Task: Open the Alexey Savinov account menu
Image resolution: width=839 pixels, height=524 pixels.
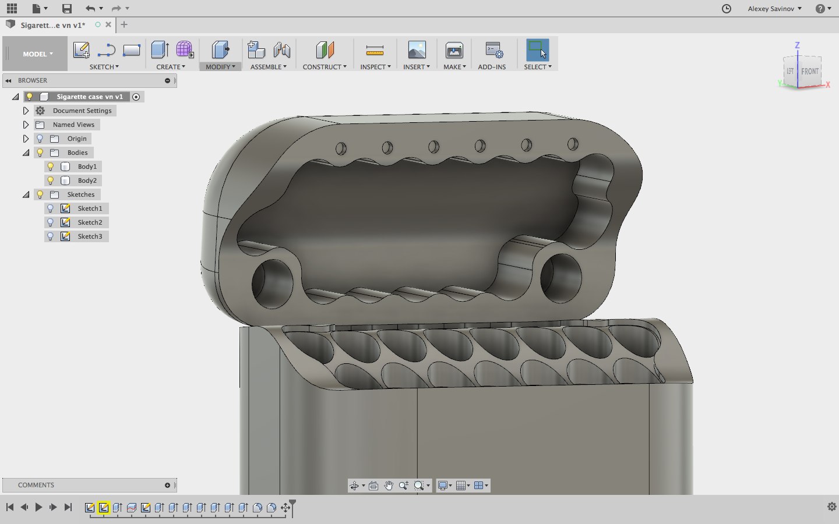Action: (x=774, y=9)
